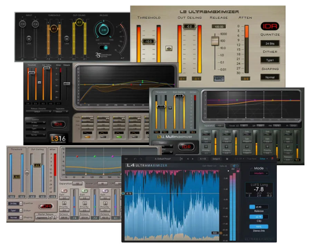Click the A→B copy button in L4
Screen dimensions: 311x248
point(203,159)
